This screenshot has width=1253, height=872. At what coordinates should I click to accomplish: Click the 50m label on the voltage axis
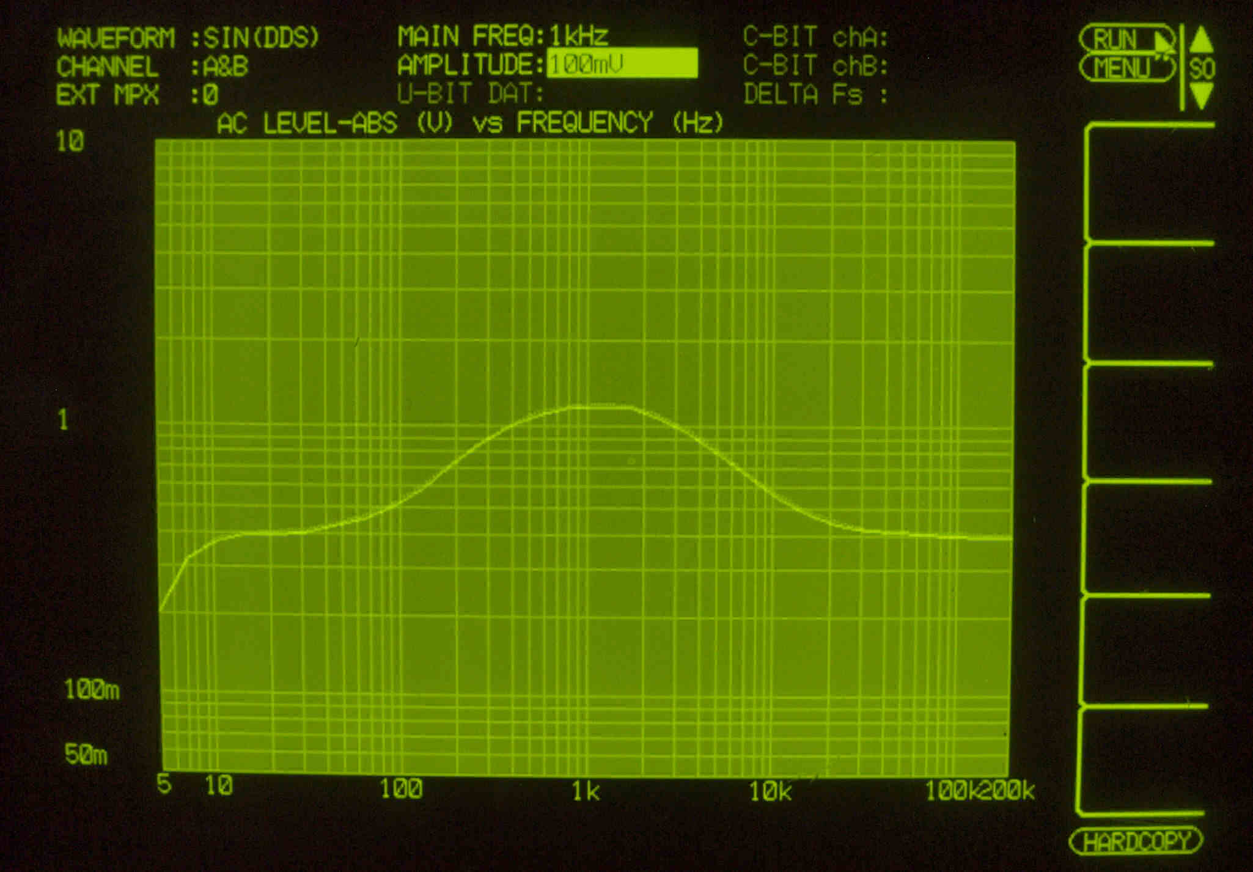click(86, 755)
